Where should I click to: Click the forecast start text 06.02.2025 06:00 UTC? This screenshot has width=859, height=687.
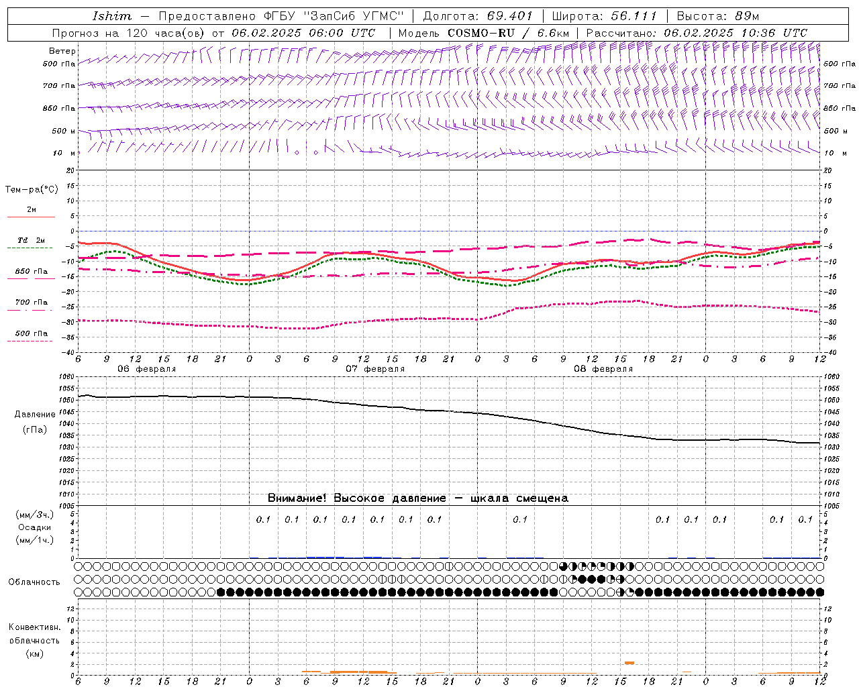303,33
